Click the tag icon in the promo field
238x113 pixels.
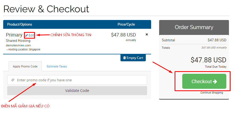(13, 80)
